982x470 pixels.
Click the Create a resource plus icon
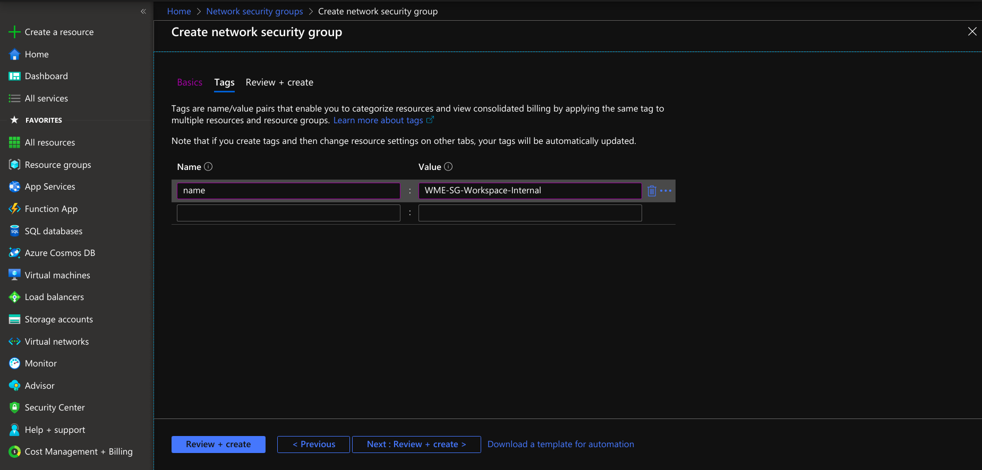[14, 32]
